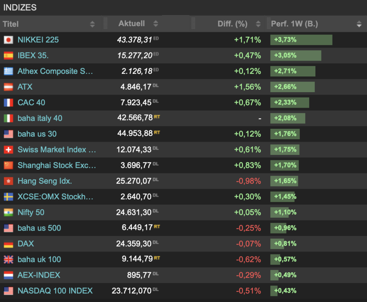Screen dimensions: 367x302
Task: Click the Austria flag icon beside ATX
Action: tap(9, 87)
